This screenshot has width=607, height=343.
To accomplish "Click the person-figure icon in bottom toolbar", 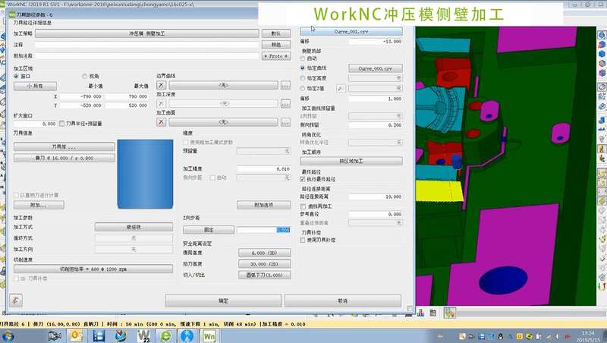I will pos(421,313).
